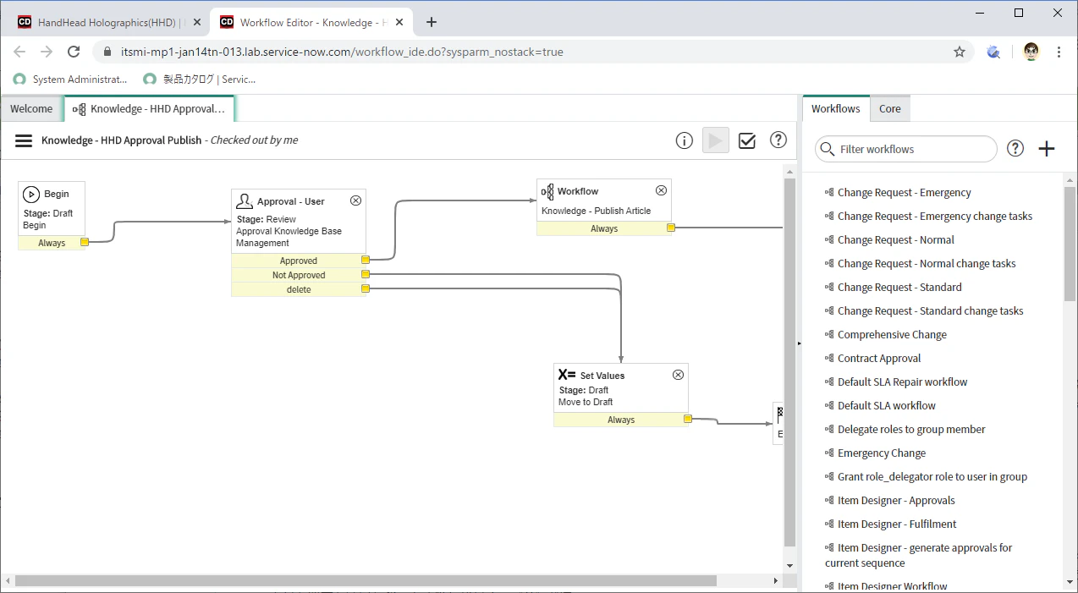Switch to the Core tab
The image size is (1078, 593).
(890, 108)
